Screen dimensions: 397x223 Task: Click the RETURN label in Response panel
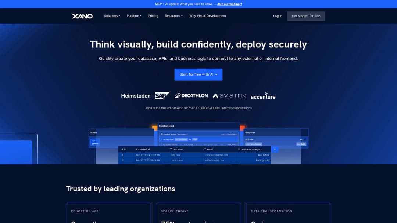[249, 140]
